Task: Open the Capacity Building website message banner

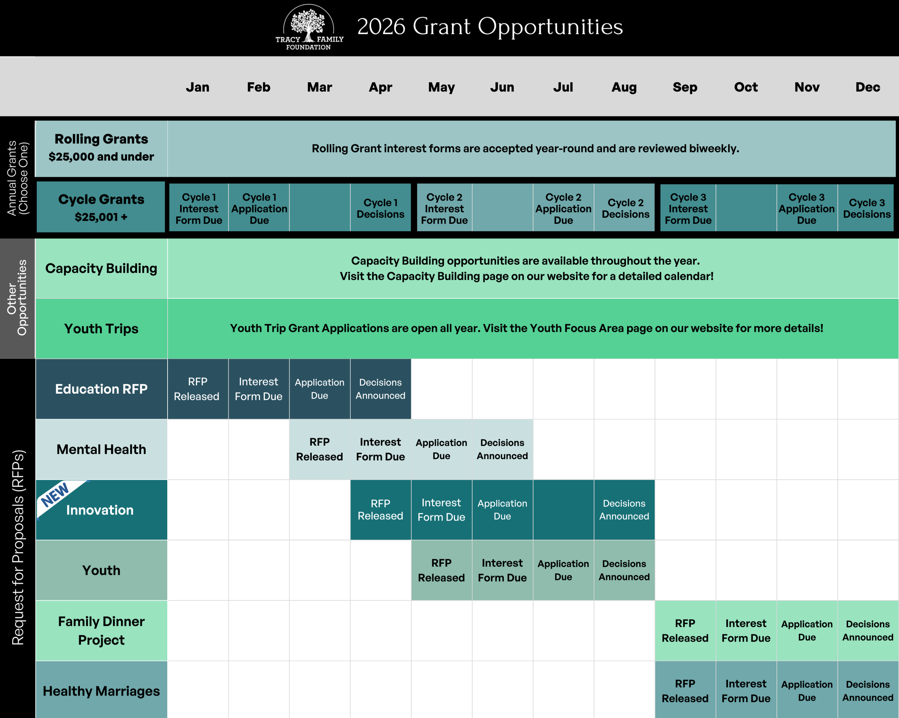Action: click(x=526, y=269)
